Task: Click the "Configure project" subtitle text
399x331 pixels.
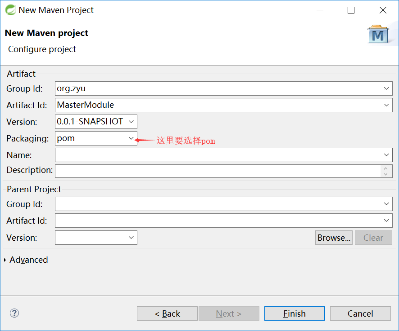Action: click(42, 49)
